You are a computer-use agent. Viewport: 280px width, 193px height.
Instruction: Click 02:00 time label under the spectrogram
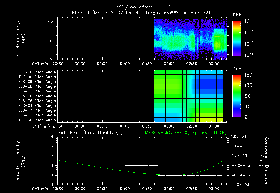coord(169,64)
